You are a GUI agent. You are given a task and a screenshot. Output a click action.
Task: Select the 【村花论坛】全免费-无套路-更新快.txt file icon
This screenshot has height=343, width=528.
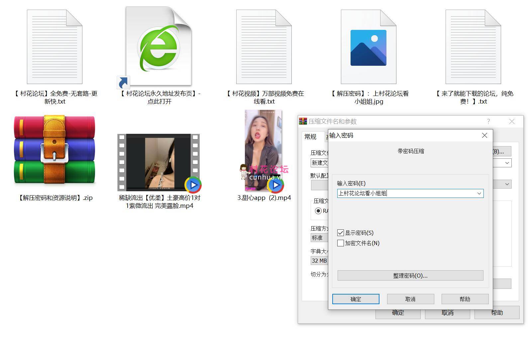54,47
